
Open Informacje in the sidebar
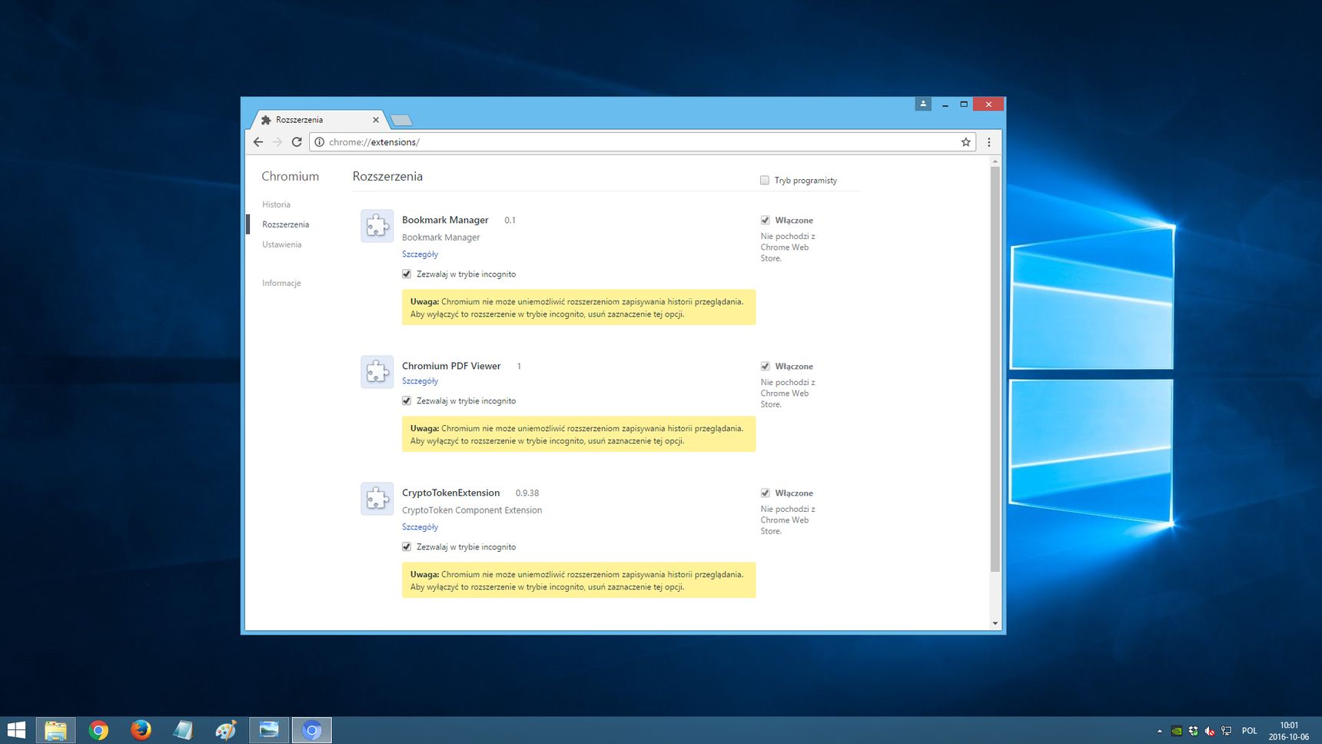pyautogui.click(x=281, y=284)
